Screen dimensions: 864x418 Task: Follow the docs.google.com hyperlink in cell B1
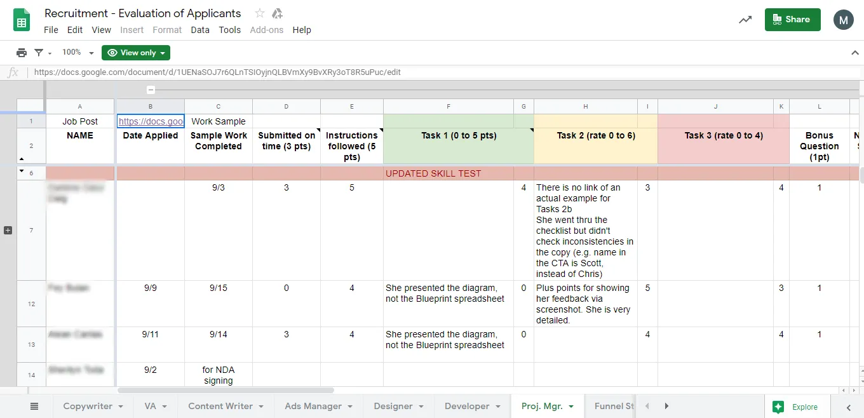coord(151,121)
